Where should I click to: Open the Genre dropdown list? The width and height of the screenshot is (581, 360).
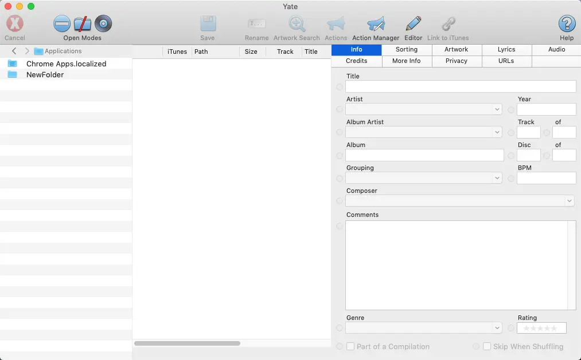tap(497, 328)
